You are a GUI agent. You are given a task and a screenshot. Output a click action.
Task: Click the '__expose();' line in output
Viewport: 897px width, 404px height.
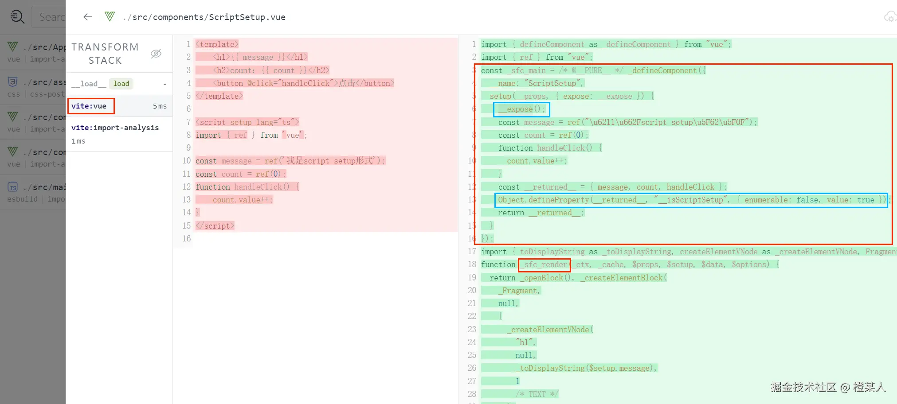pyautogui.click(x=522, y=109)
